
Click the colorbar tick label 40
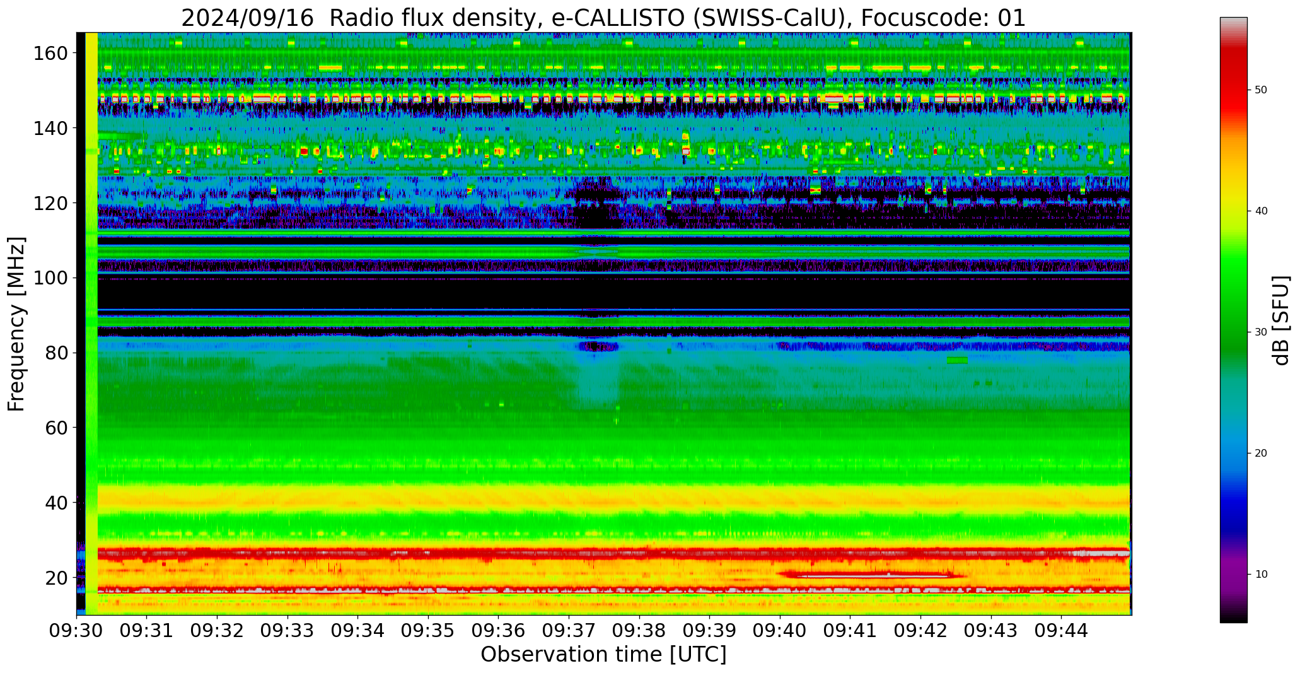[x=1261, y=211]
